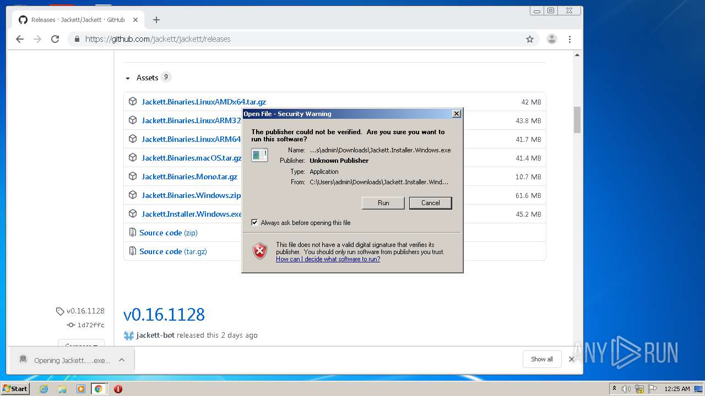Reload the GitHub releases page
Viewport: 705px width, 396px height.
55,39
